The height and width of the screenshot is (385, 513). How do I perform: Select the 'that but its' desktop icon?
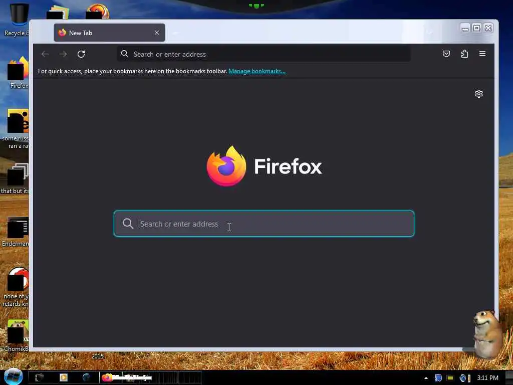point(15,178)
